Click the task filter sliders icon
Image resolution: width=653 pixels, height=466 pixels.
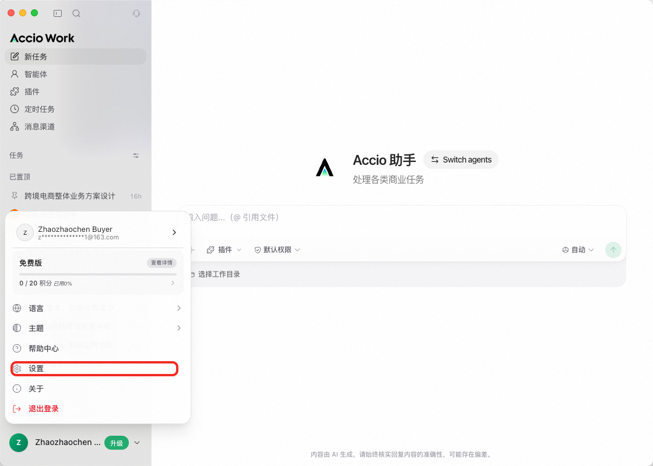136,156
